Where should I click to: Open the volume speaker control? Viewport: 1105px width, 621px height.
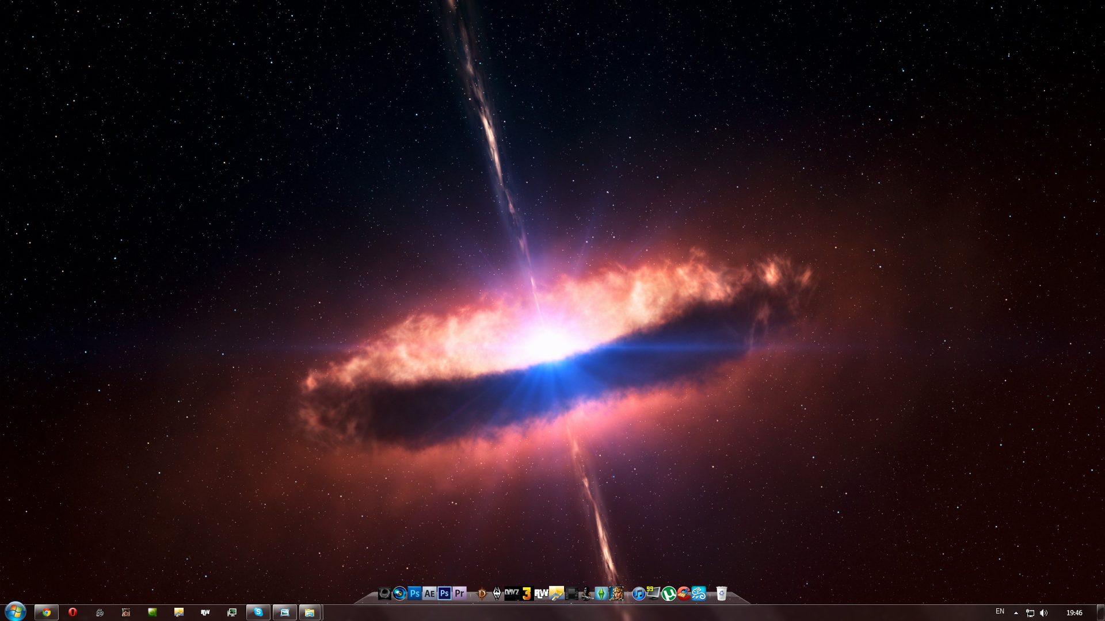1044,613
